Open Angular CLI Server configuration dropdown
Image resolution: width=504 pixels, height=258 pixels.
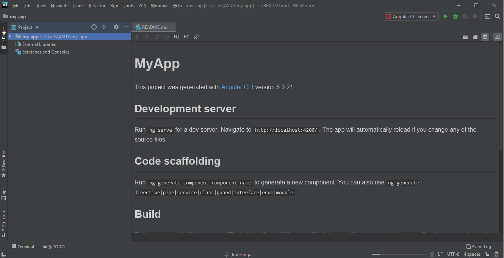click(411, 16)
